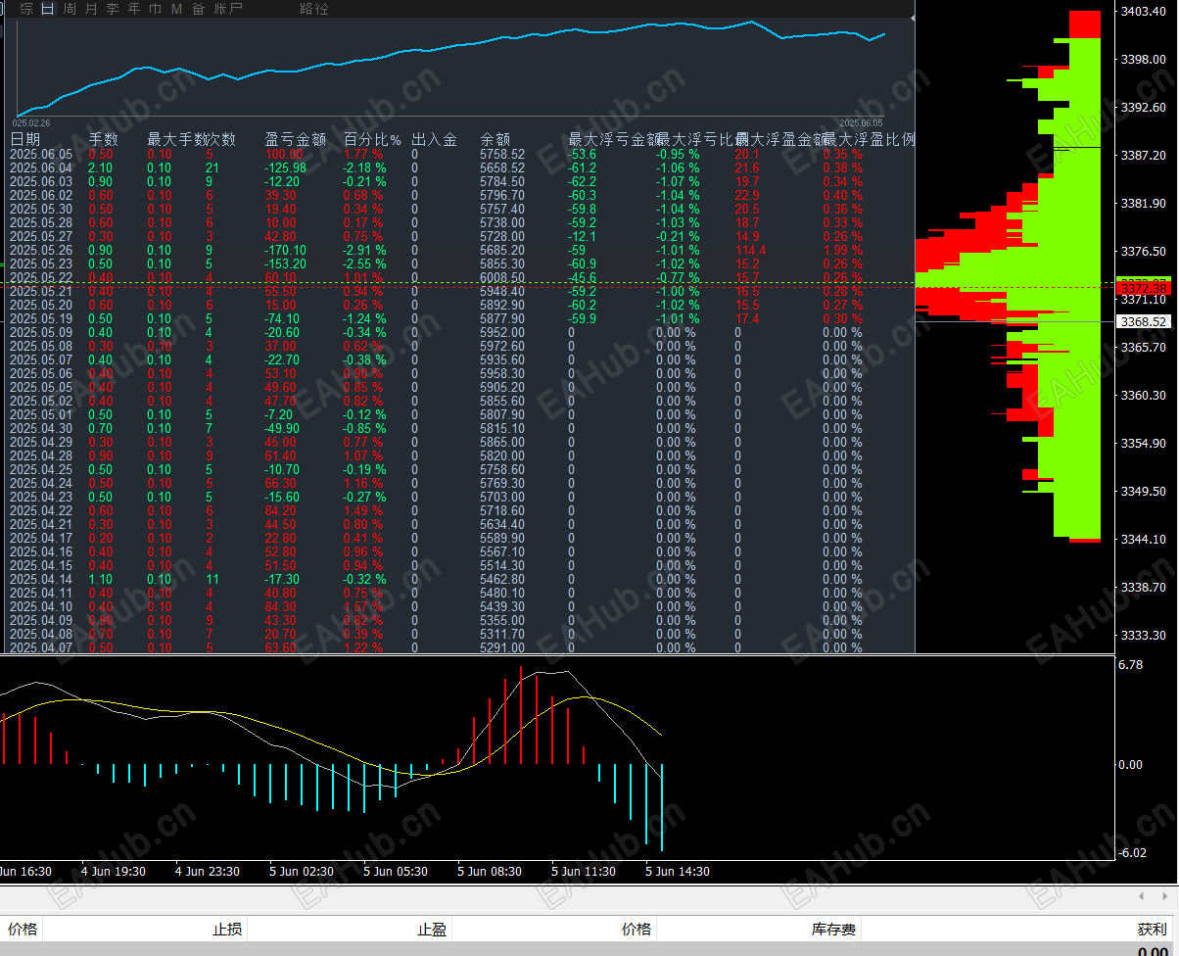The image size is (1179, 956).
Task: Click the 5 Jun 02:30 time label
Action: pos(302,871)
